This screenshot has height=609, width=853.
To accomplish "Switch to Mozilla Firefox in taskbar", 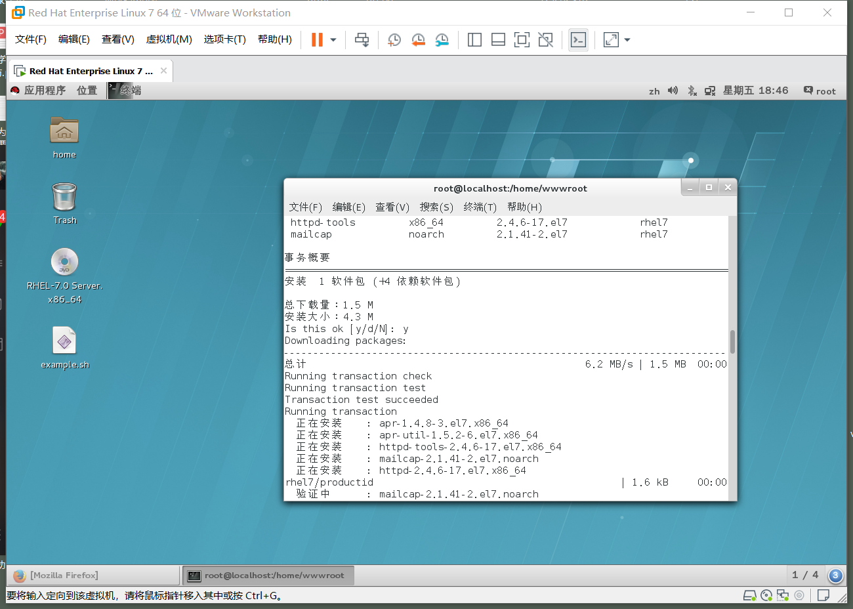I will click(x=93, y=576).
